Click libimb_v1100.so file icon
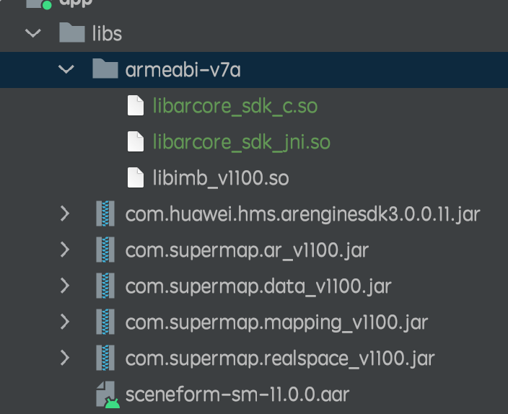This screenshot has height=414, width=508. coord(136,177)
